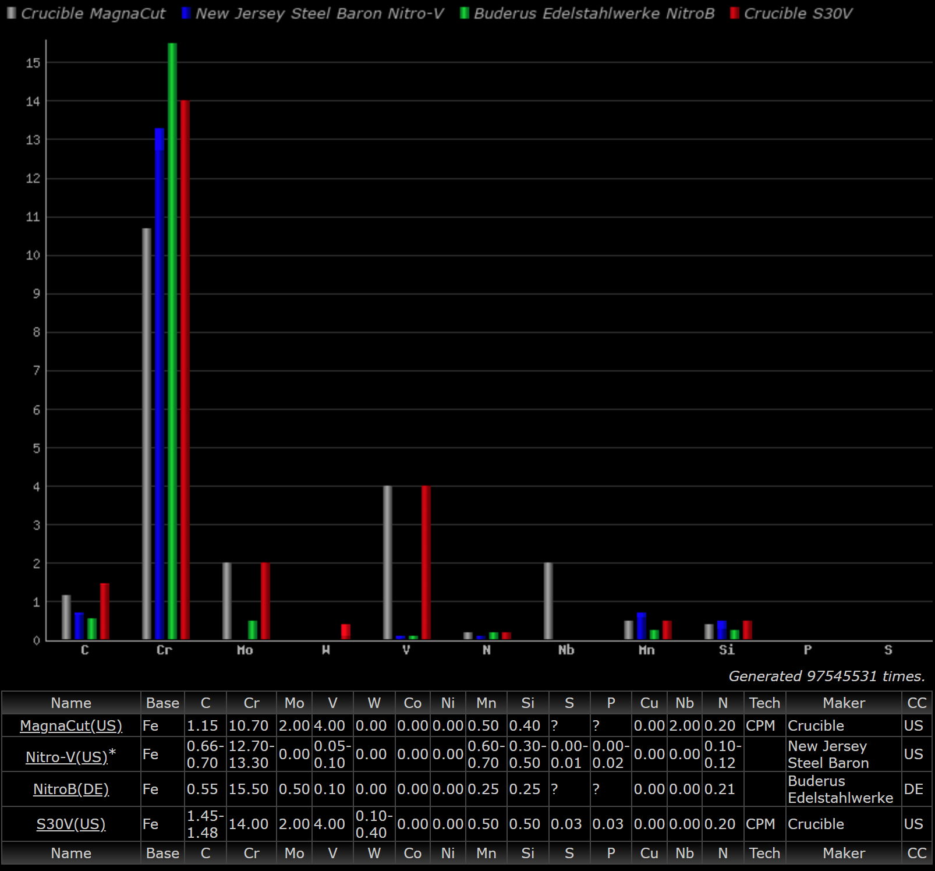Click MagnaCut Cr value 10.70

249,725
